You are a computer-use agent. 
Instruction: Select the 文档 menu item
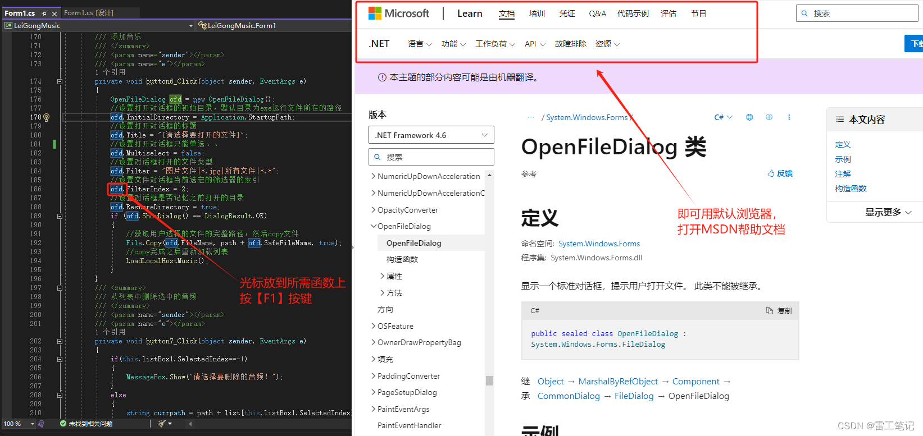507,13
